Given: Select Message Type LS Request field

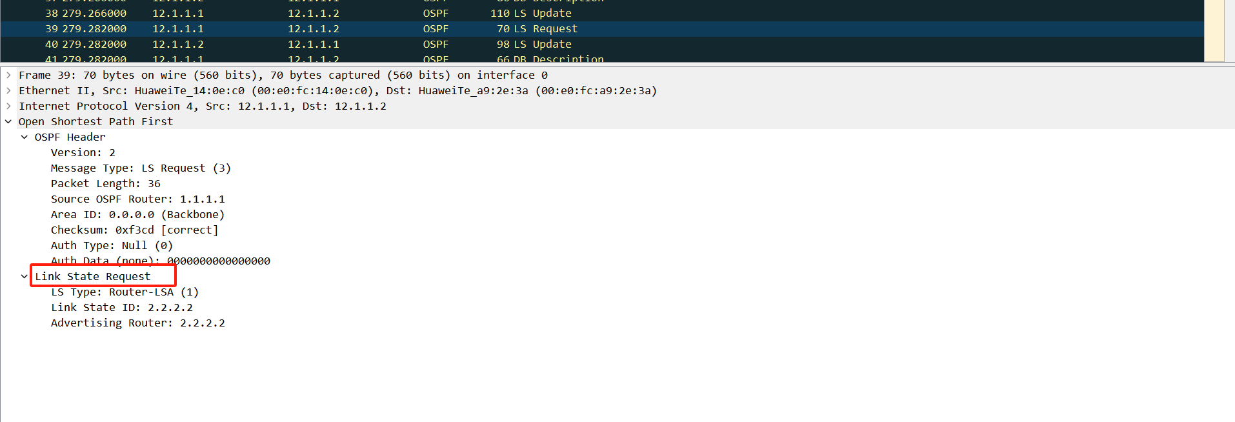Looking at the screenshot, I should [x=141, y=168].
